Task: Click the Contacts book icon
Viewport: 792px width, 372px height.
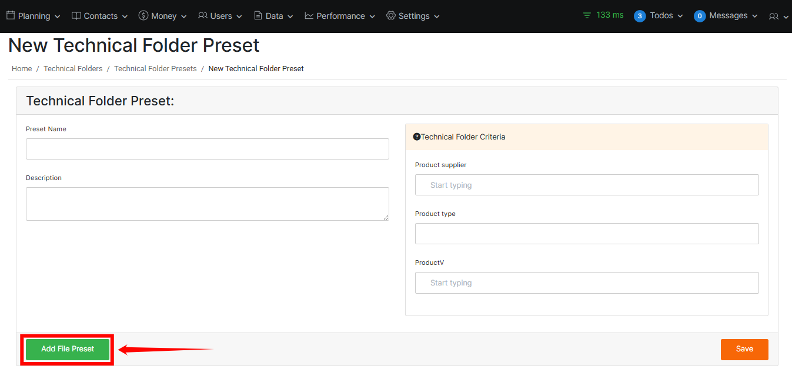Action: click(76, 16)
